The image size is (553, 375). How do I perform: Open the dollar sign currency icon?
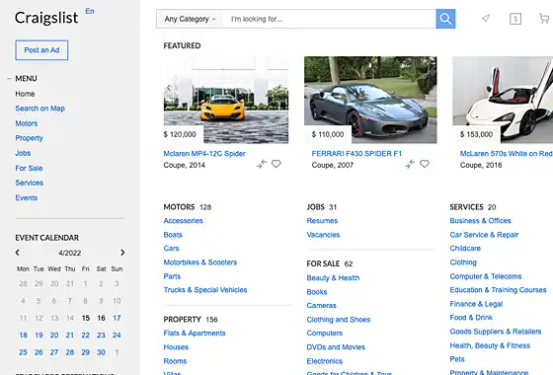tap(515, 19)
